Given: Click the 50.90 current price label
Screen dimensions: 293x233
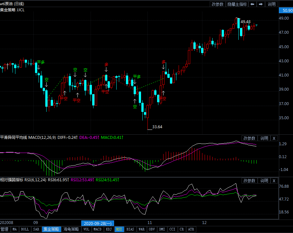Looking at the screenshot, I should pyautogui.click(x=286, y=11).
